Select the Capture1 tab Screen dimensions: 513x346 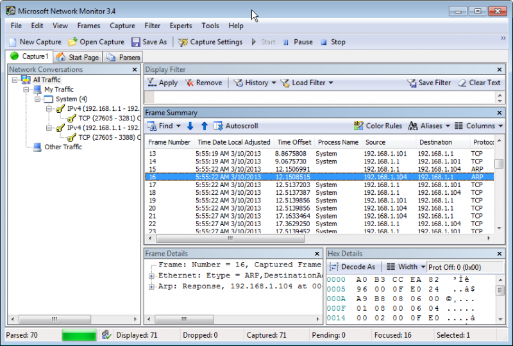point(29,56)
